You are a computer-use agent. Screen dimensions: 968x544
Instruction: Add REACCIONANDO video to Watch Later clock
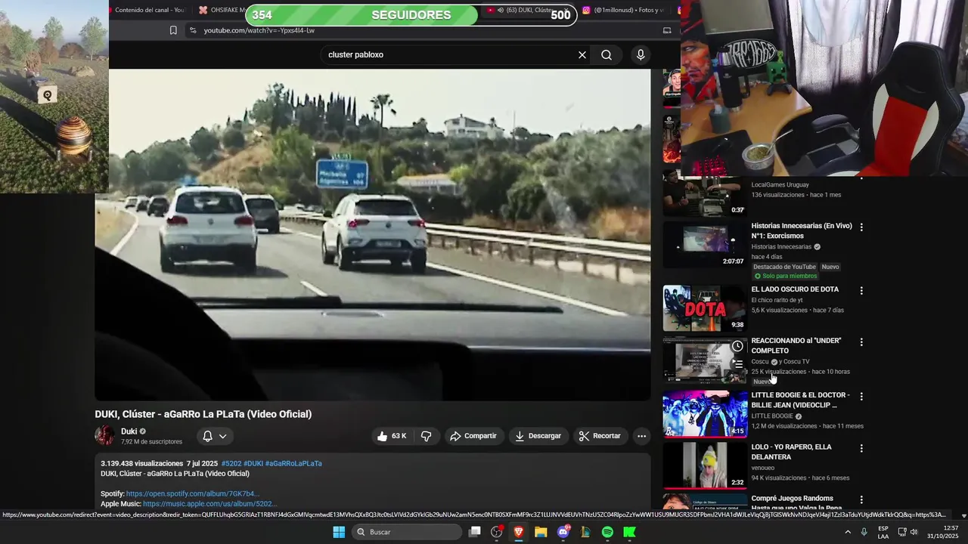[737, 346]
